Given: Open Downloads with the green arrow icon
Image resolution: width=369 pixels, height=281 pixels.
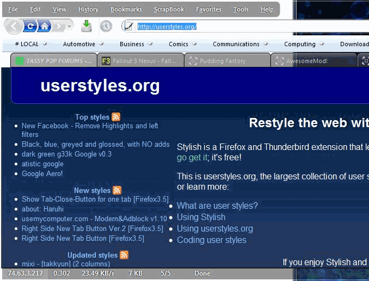Looking at the screenshot, I should point(87,26).
